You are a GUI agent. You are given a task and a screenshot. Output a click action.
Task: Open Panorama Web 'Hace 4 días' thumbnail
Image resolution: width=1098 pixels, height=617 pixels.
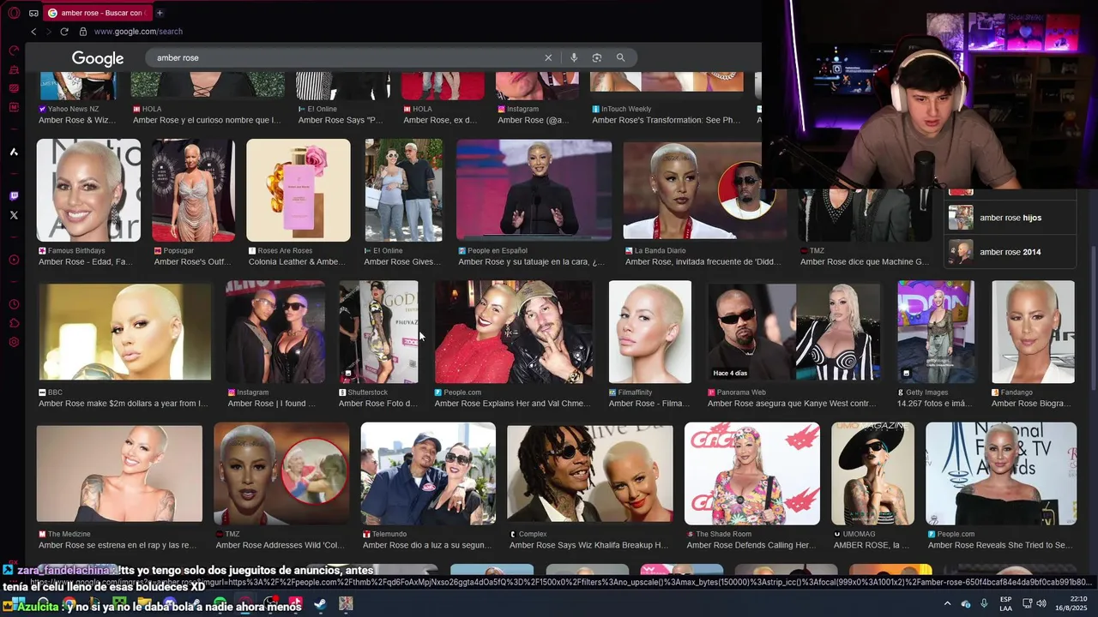(793, 332)
